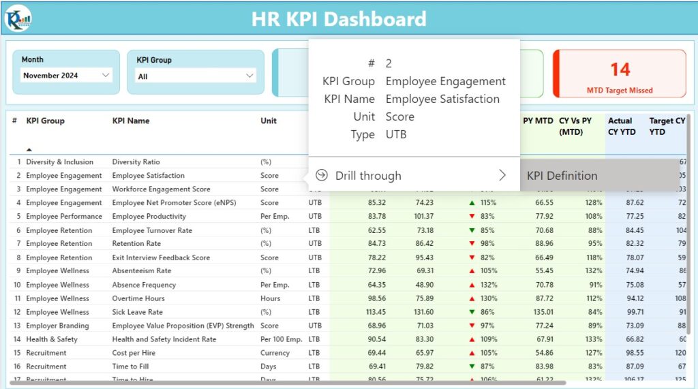Click the PY MTD column header
The width and height of the screenshot is (698, 389).
(538, 121)
